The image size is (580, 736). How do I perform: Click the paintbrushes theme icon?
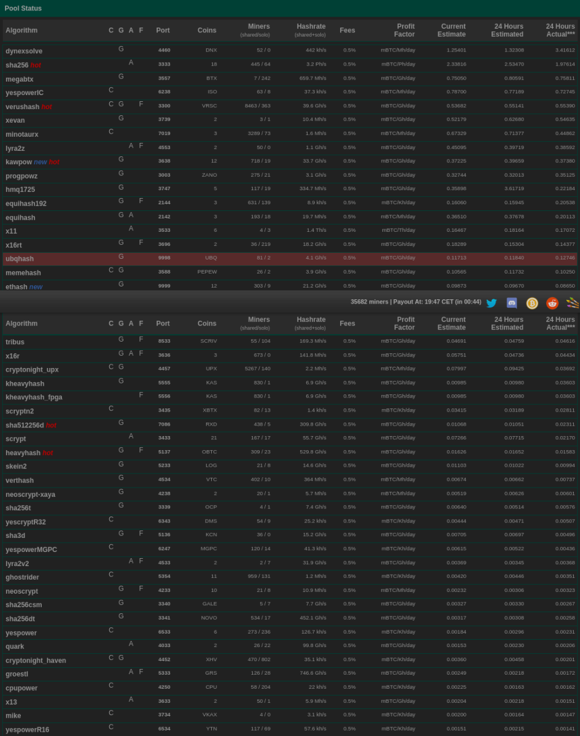tap(572, 303)
